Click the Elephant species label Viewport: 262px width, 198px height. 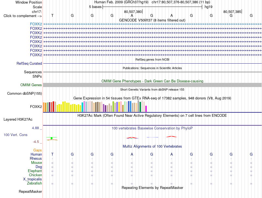(35, 171)
